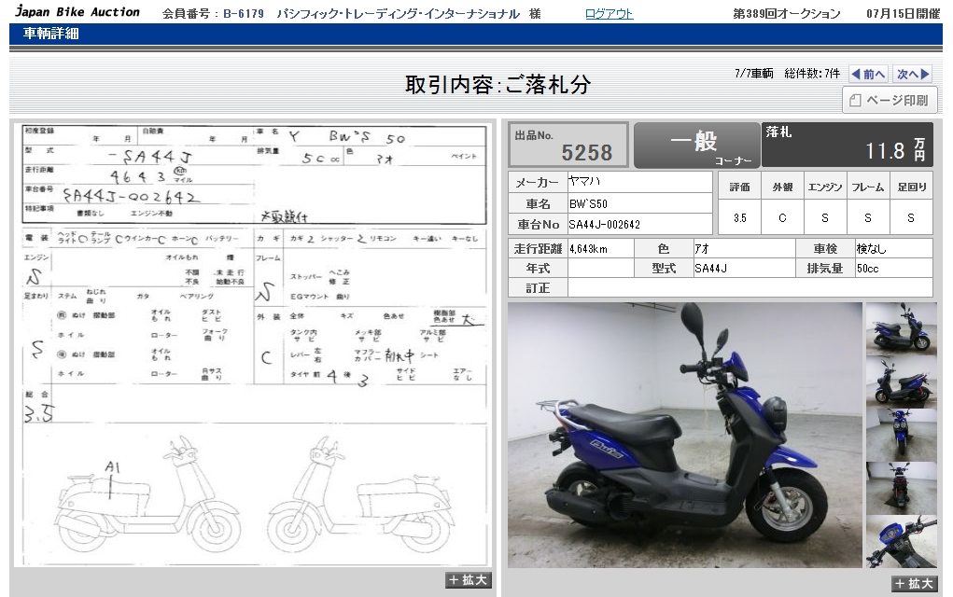Click the main blue scooter photo
The height and width of the screenshot is (597, 953).
click(684, 435)
